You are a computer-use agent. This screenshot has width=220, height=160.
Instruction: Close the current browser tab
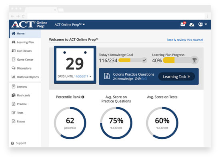[x=55, y=10]
